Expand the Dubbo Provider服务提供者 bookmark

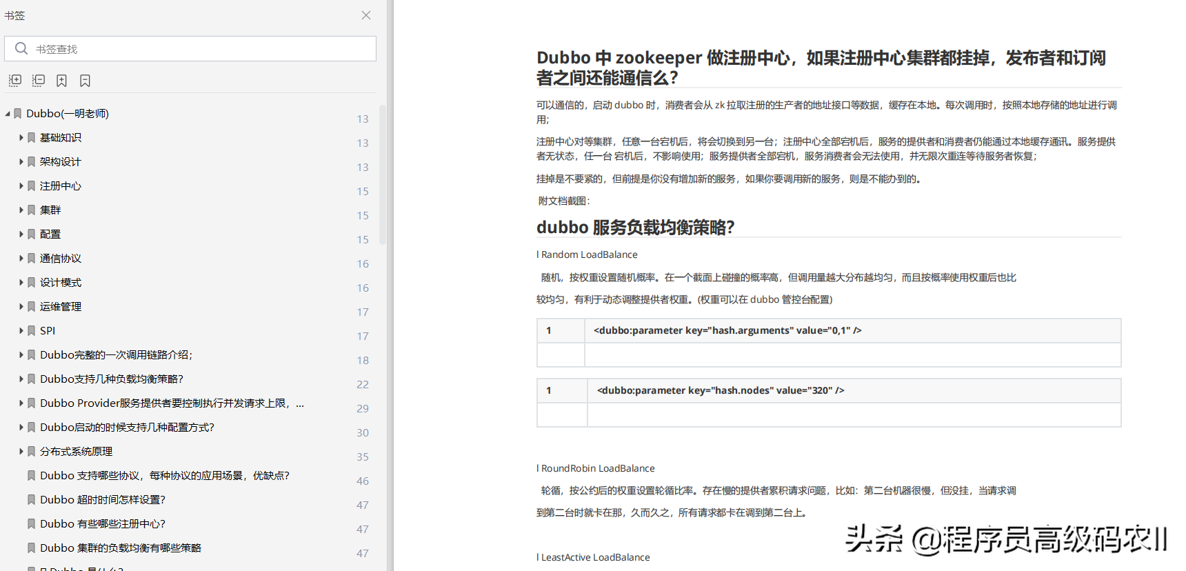click(21, 403)
